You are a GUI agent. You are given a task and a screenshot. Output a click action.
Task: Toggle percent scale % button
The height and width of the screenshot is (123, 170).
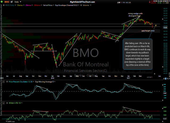(x=167, y=79)
